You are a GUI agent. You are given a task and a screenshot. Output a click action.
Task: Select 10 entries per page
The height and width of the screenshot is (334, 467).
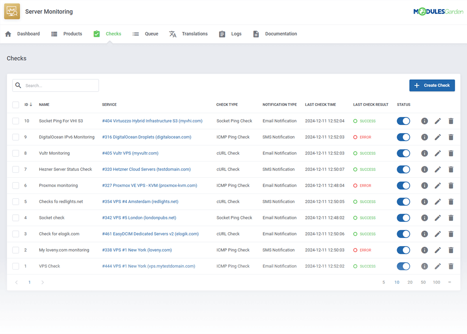[x=397, y=282]
